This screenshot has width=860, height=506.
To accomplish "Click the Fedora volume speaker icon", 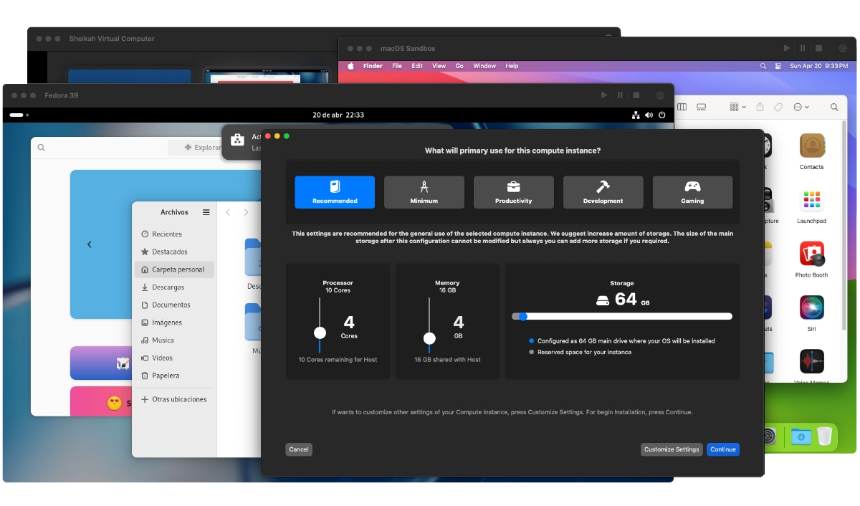I will tap(649, 115).
